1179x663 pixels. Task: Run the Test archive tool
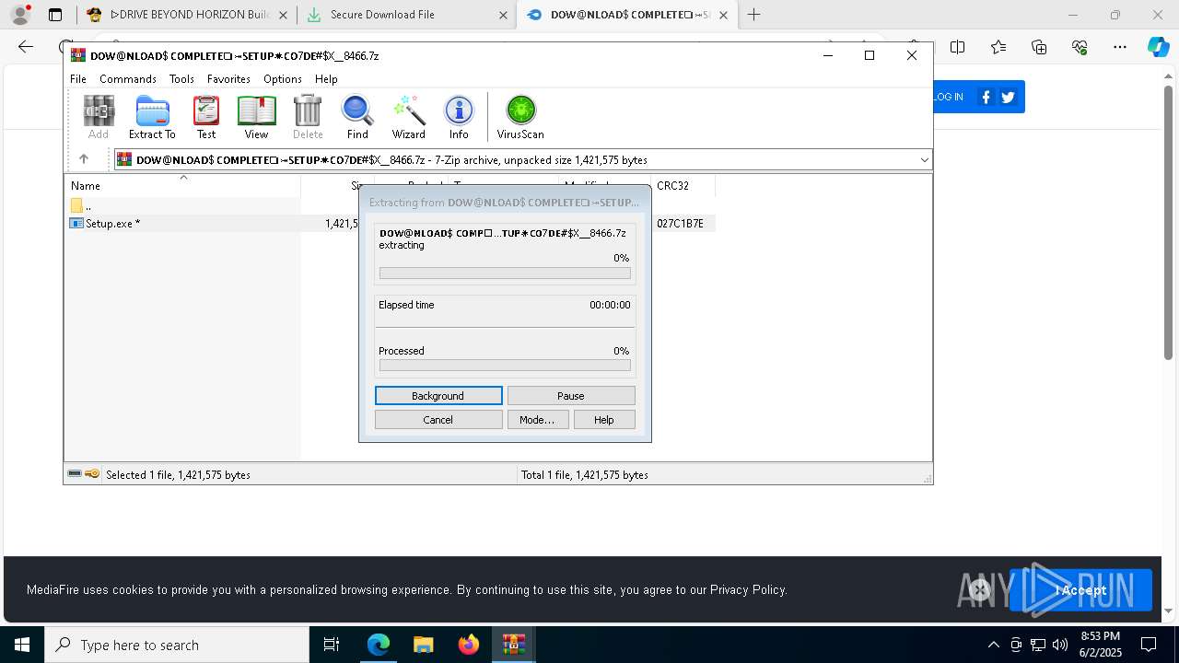(x=206, y=117)
